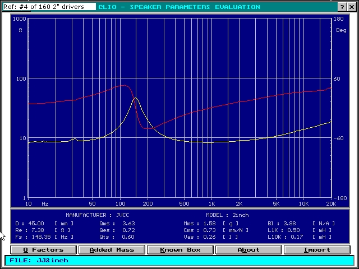Import data using the Import button
This screenshot has height=269, width=359.
coord(317,249)
